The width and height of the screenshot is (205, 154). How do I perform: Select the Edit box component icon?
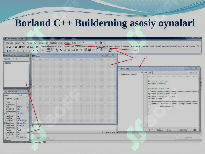click(x=65, y=50)
